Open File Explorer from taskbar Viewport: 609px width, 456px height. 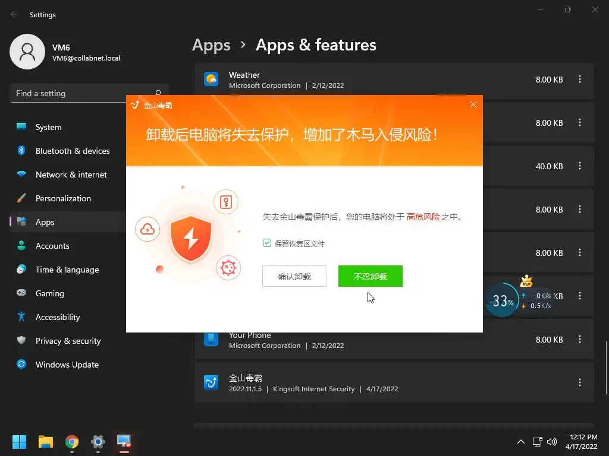46,442
